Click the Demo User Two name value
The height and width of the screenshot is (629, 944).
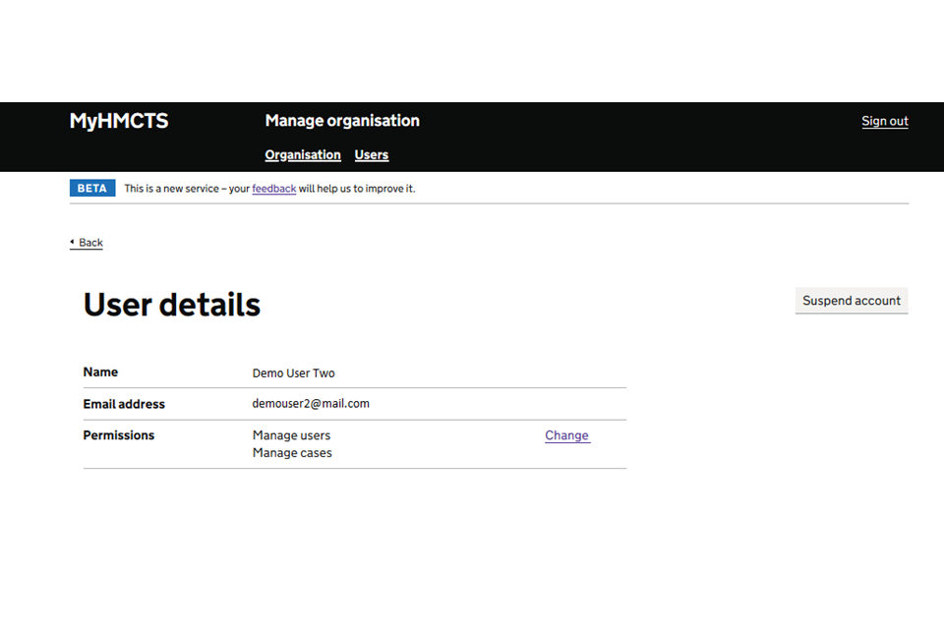coord(293,373)
